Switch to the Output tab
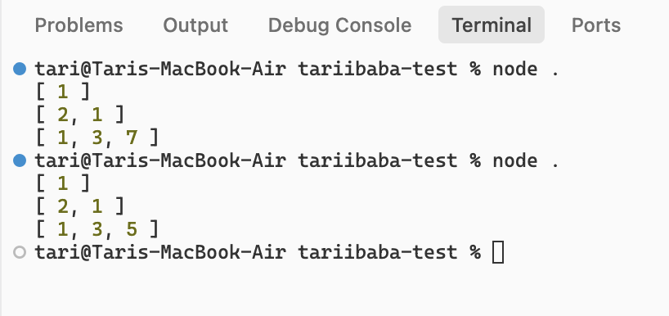This screenshot has width=669, height=316. [x=195, y=25]
